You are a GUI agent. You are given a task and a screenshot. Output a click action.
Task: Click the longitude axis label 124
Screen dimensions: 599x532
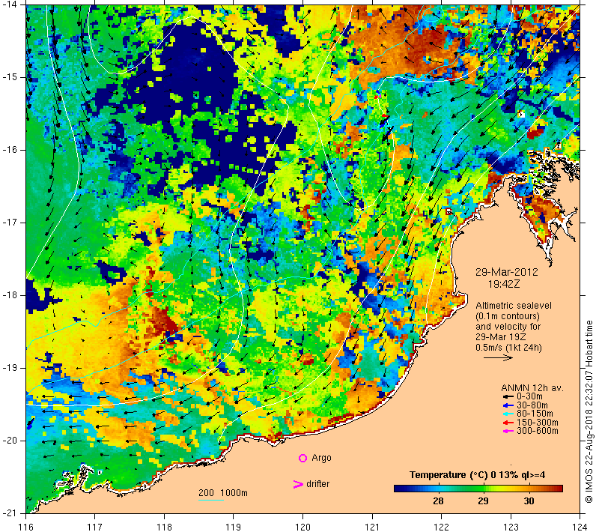coord(580,527)
